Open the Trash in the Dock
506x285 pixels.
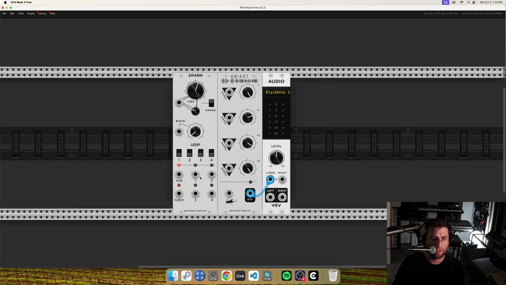pyautogui.click(x=333, y=275)
